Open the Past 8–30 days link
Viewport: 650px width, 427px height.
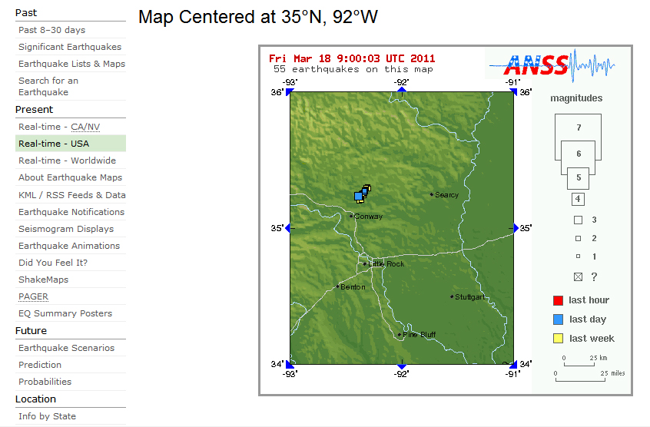point(51,30)
